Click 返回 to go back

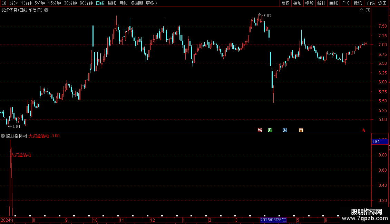click(x=382, y=3)
